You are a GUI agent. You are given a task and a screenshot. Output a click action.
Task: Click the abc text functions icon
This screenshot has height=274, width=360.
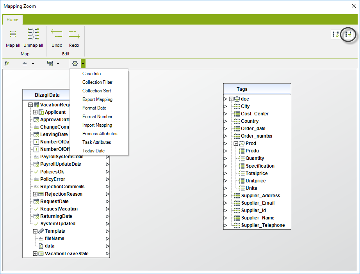25,64
